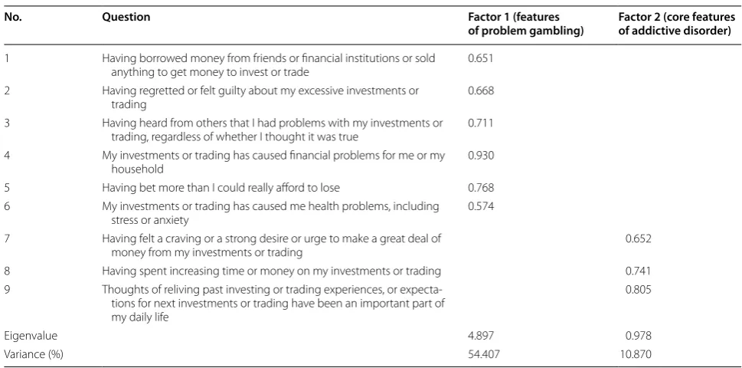Click the 'Question' column header
Viewport: 742px width, 368px height.
tap(126, 17)
